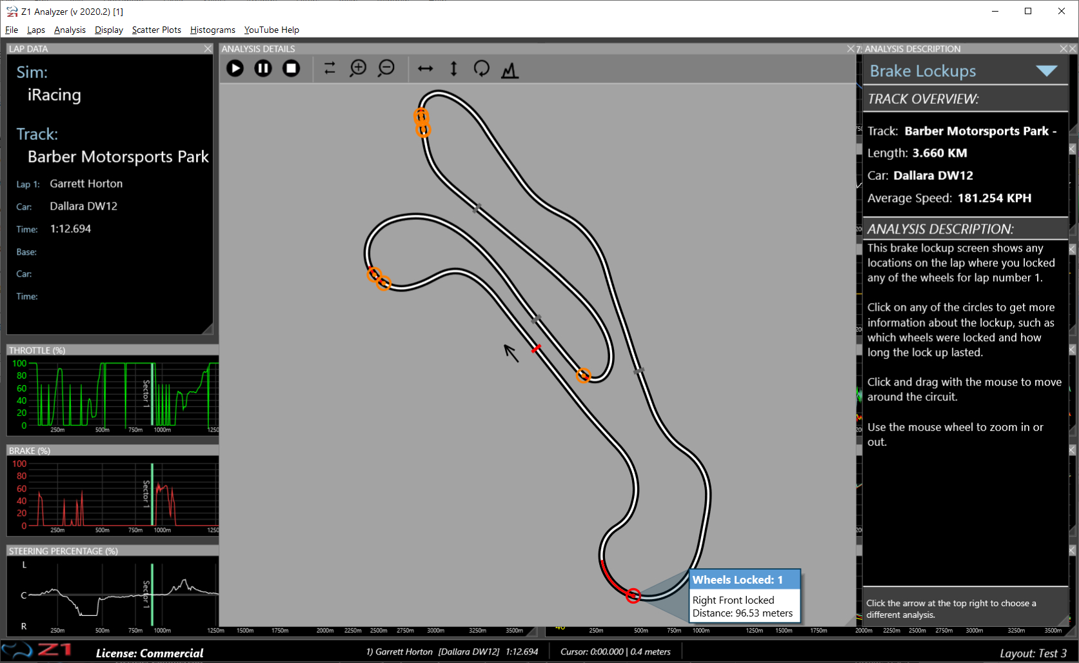This screenshot has width=1079, height=663.
Task: Rotate the track map
Action: tap(482, 68)
